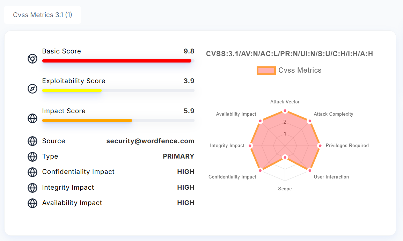Click the Integrity Impact label in the list
The height and width of the screenshot is (241, 403).
tap(68, 188)
